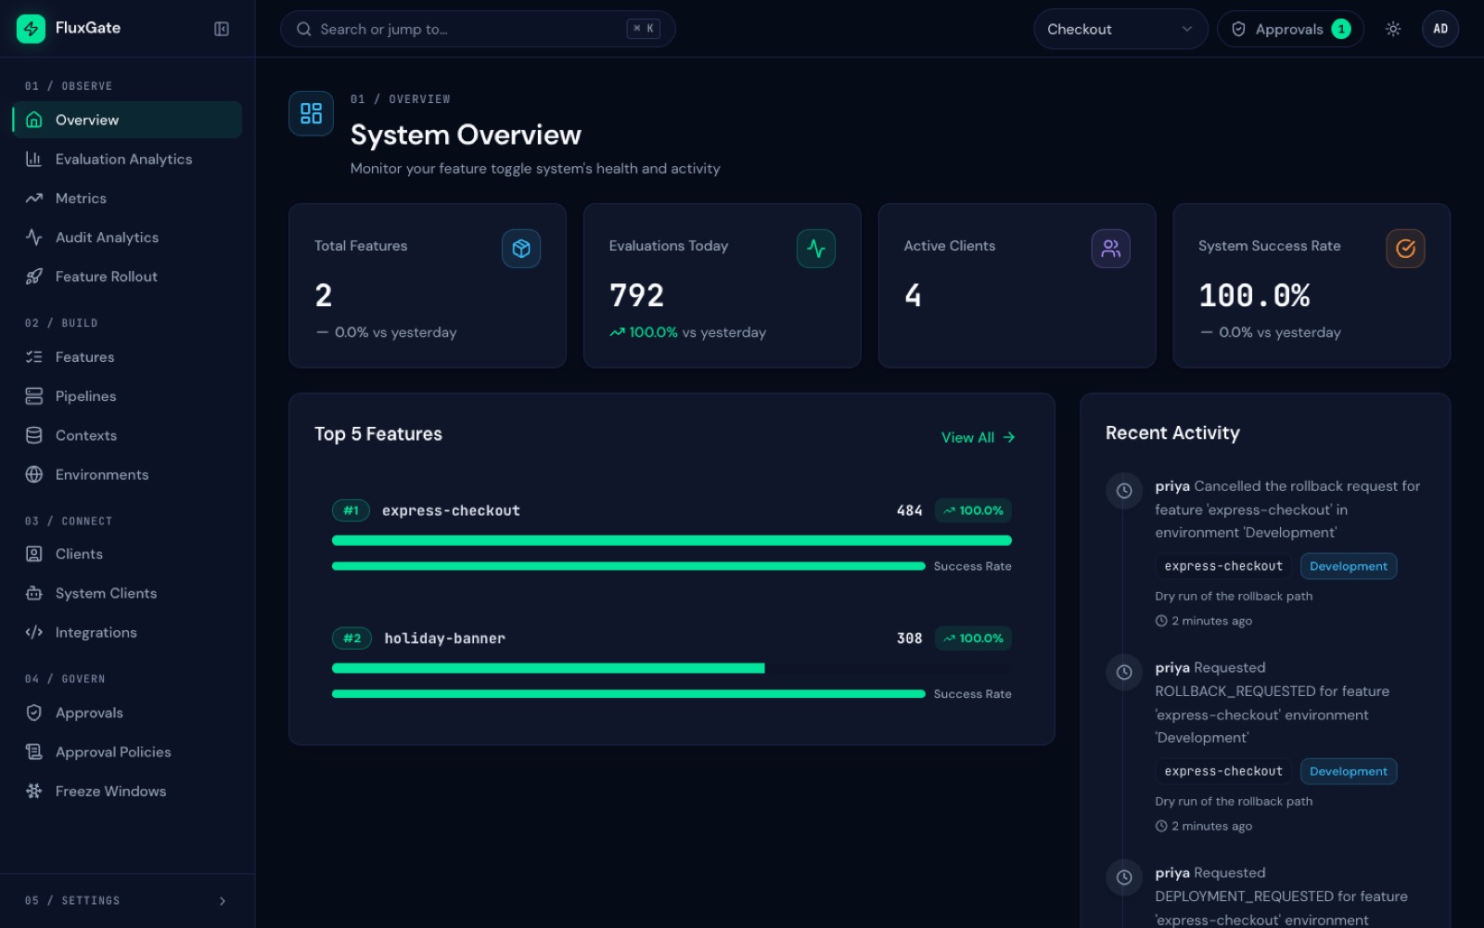Go to Metrics in sidebar
Screen dimensions: 1484x928
pos(127,199)
